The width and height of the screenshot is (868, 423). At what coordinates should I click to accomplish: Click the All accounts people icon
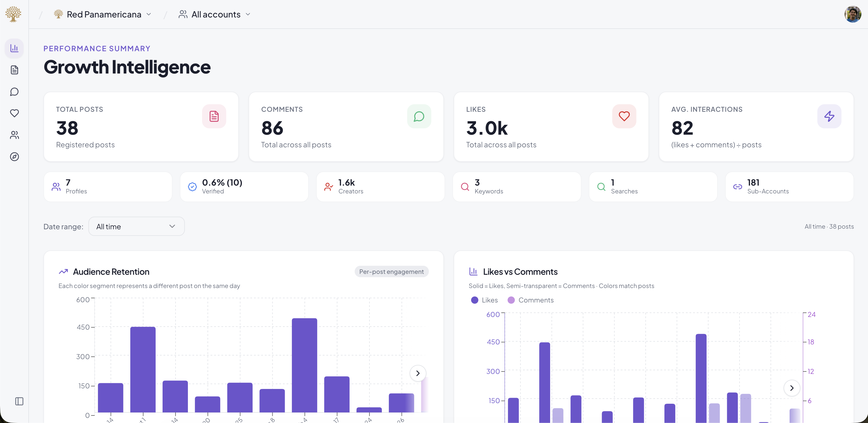183,14
